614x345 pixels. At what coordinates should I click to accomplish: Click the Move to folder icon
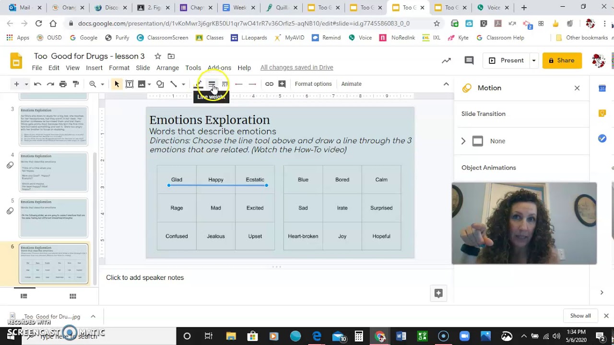171,56
